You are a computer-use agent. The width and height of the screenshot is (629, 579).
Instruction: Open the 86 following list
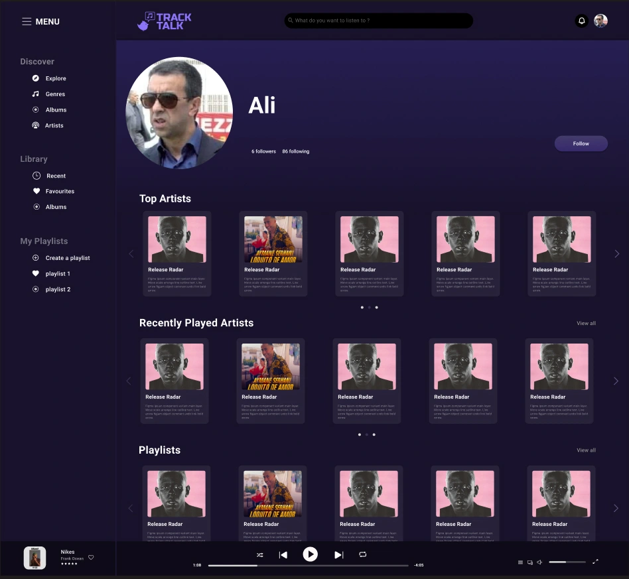(296, 152)
